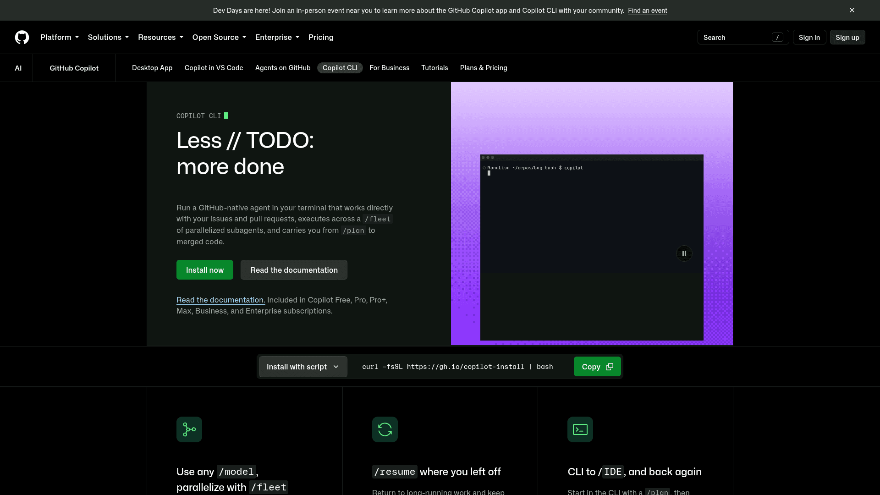Click the circular sync arrows resume icon
Viewport: 880px width, 495px height.
pyautogui.click(x=385, y=429)
